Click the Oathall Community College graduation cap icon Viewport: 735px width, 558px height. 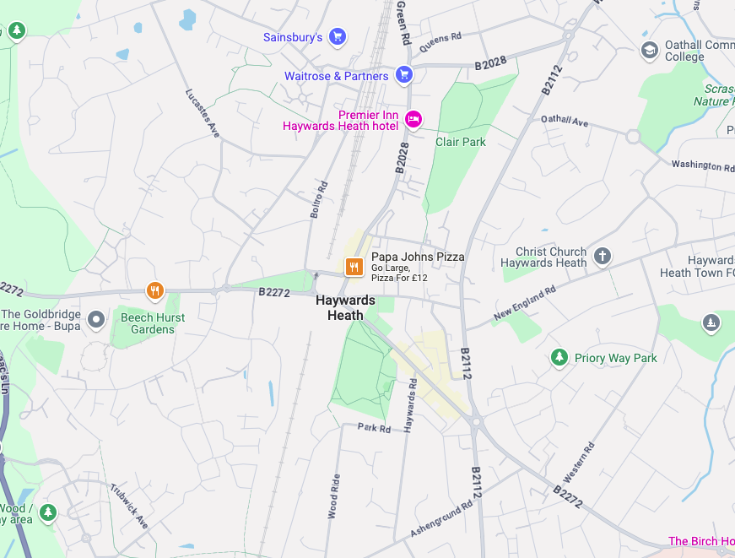649,50
